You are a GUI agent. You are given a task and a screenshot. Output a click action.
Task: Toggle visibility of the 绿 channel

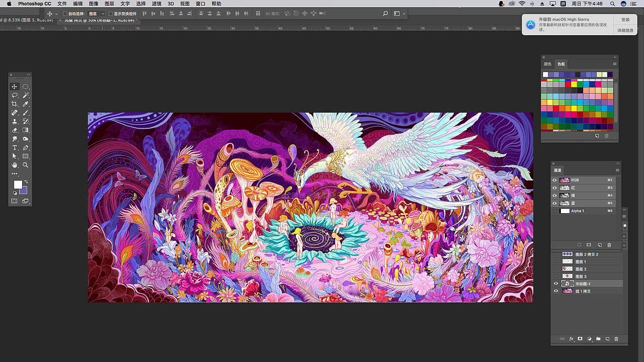(x=555, y=196)
